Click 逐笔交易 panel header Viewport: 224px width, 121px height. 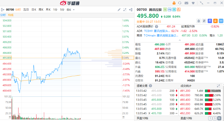[142, 86]
